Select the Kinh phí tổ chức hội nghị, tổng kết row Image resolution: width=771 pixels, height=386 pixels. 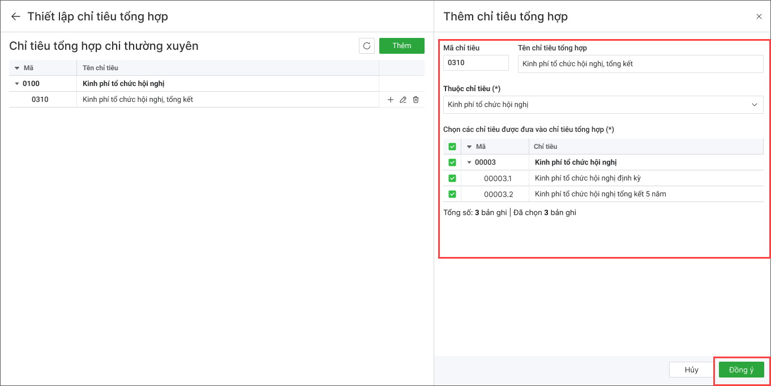click(x=138, y=100)
